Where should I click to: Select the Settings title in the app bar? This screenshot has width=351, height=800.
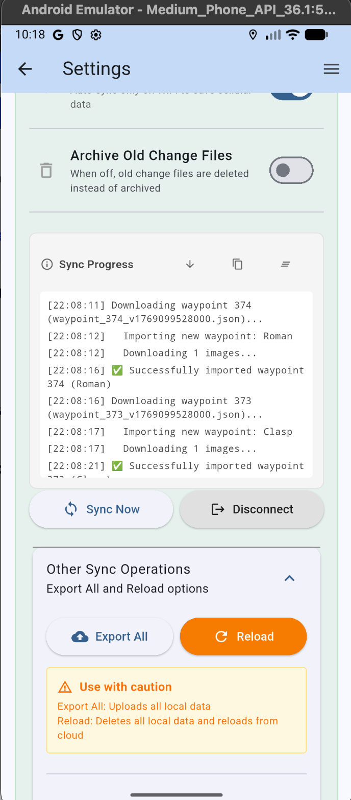click(x=96, y=69)
